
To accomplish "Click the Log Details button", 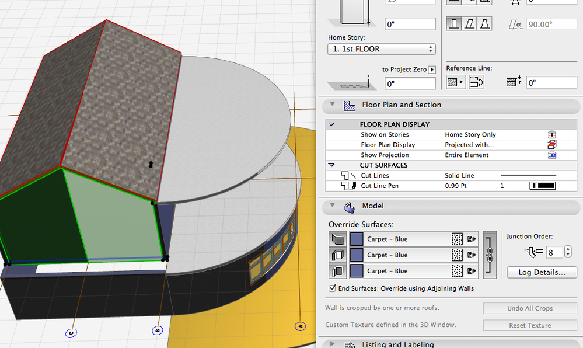I will pyautogui.click(x=542, y=273).
